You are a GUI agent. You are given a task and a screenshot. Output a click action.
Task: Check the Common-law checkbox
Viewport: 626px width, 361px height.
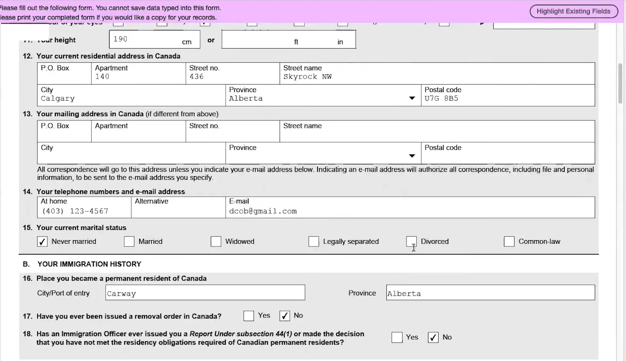point(509,242)
